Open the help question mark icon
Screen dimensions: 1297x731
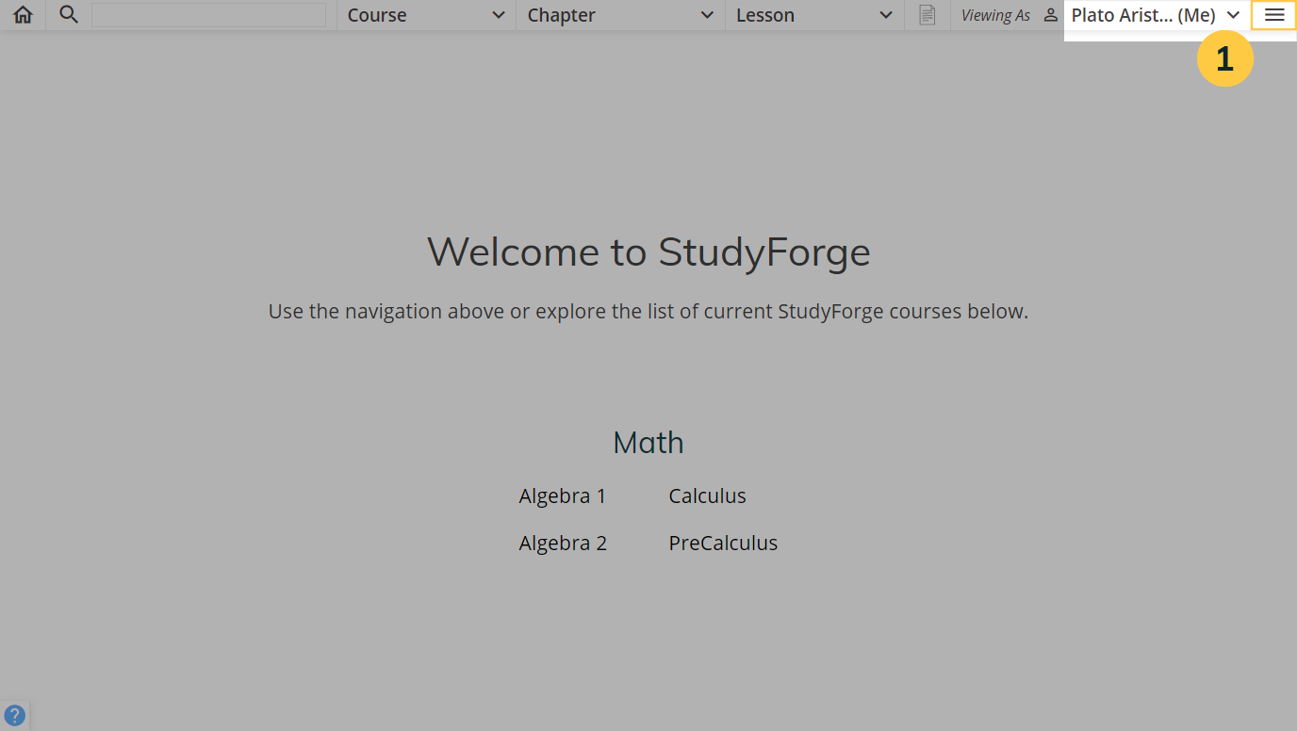click(14, 715)
